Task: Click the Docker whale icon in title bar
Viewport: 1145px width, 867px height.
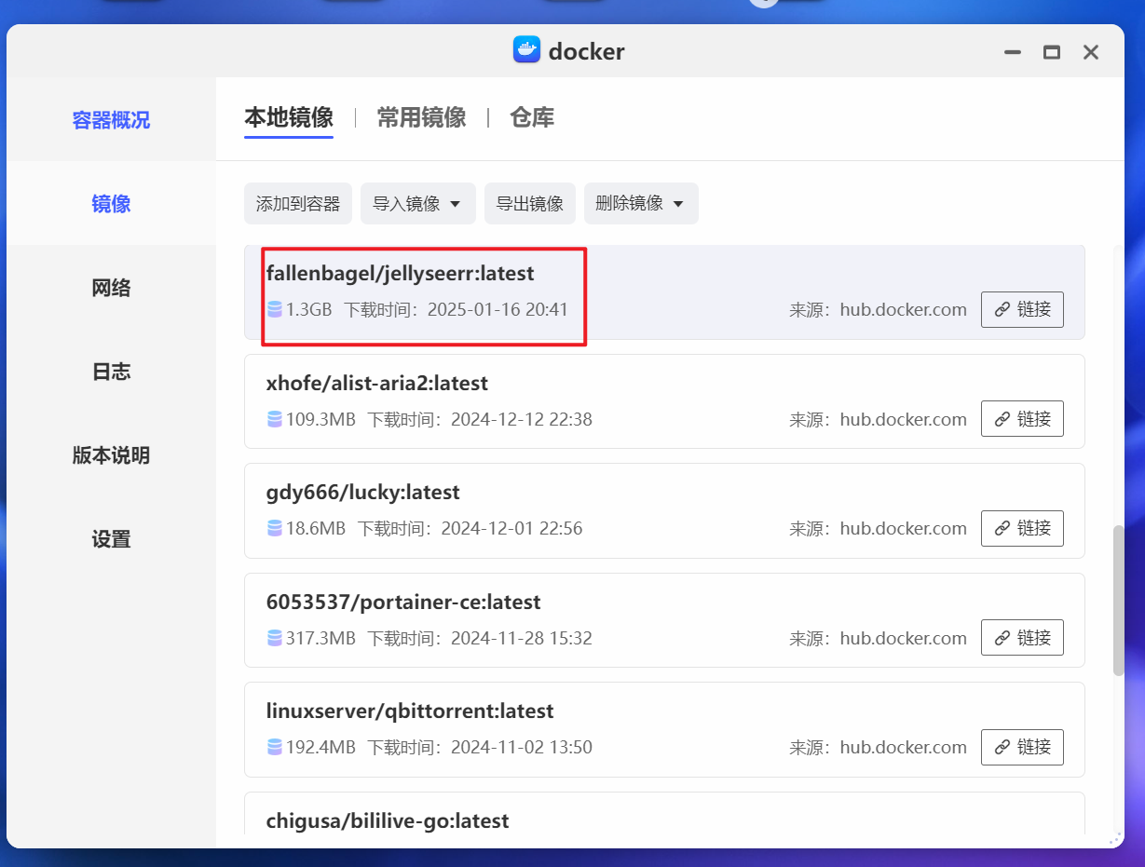Action: (x=526, y=50)
